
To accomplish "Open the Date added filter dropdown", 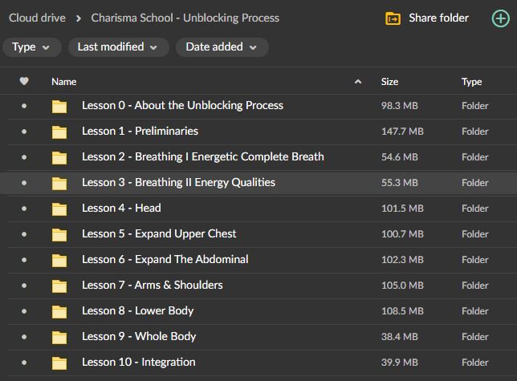I will click(x=222, y=47).
